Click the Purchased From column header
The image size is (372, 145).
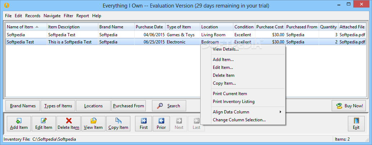(302, 27)
